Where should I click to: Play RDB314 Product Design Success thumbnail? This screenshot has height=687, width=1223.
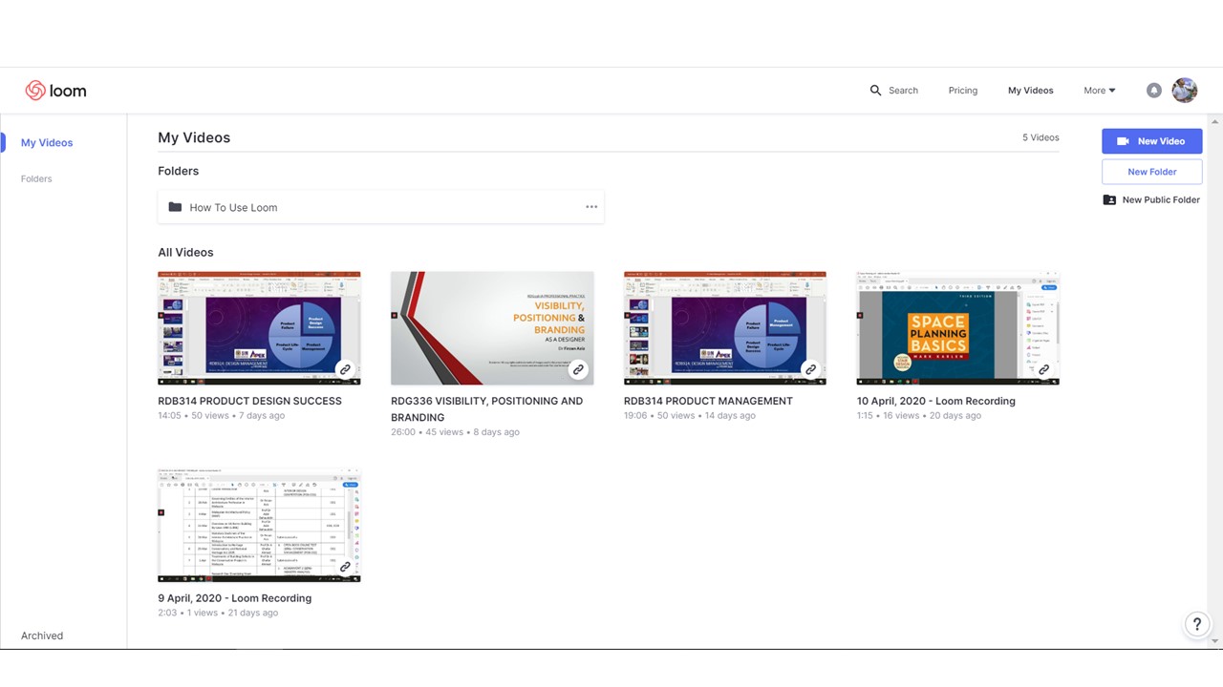point(259,328)
